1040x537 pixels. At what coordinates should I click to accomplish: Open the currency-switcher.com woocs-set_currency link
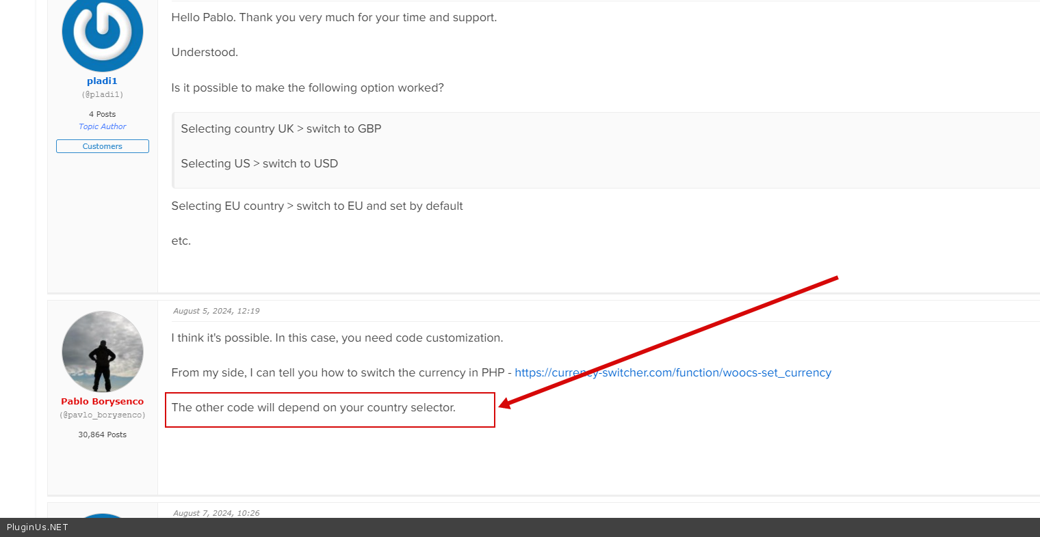(673, 373)
